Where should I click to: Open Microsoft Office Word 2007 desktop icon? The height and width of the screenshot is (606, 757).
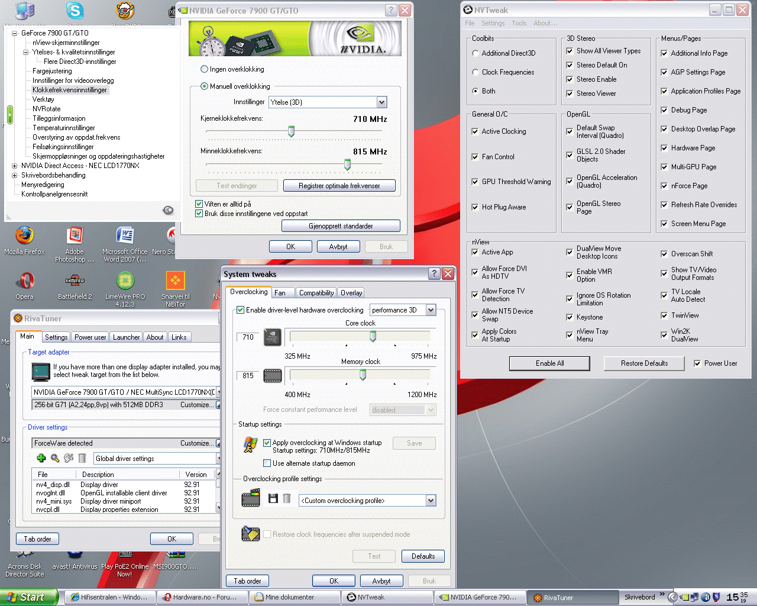[x=125, y=244]
